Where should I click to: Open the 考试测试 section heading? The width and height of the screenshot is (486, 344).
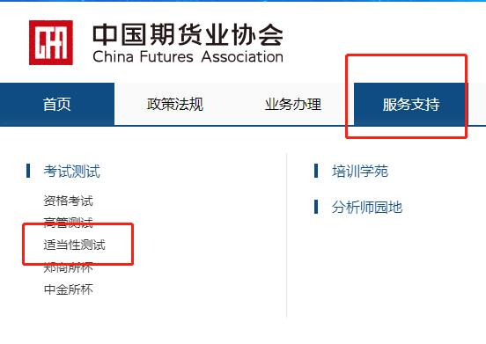click(72, 172)
